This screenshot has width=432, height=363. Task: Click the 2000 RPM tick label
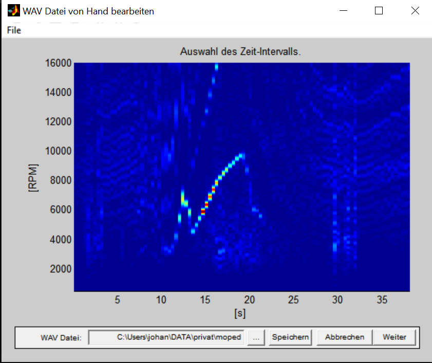click(61, 269)
